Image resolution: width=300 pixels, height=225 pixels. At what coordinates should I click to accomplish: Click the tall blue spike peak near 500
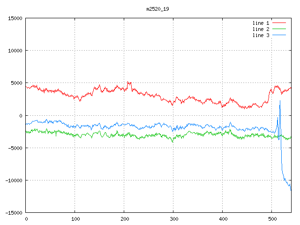(280, 101)
